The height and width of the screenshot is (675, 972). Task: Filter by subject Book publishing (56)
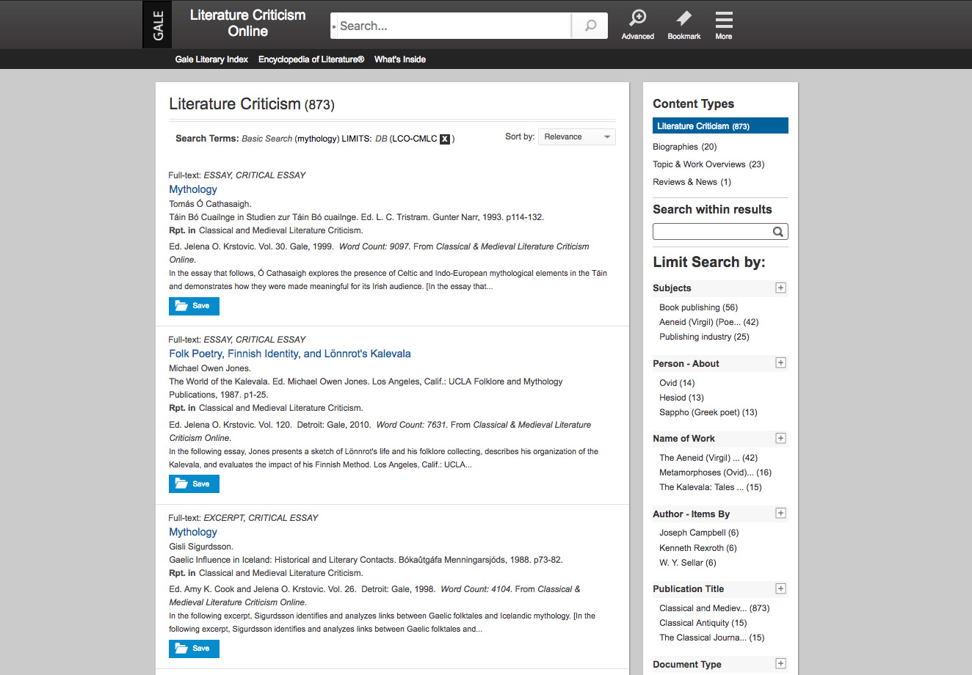pos(698,307)
